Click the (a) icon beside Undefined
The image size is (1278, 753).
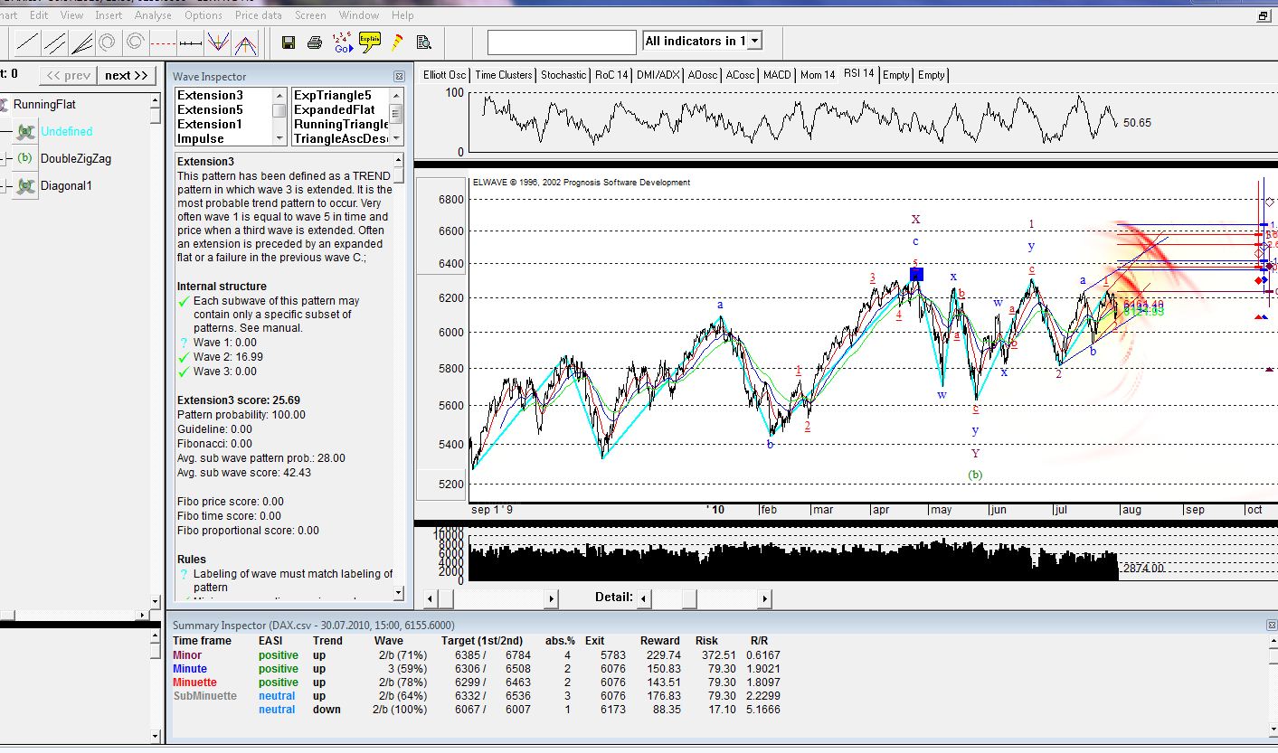point(27,132)
